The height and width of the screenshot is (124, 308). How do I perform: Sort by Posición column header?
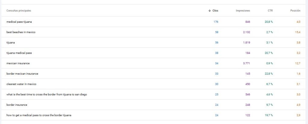click(295, 11)
